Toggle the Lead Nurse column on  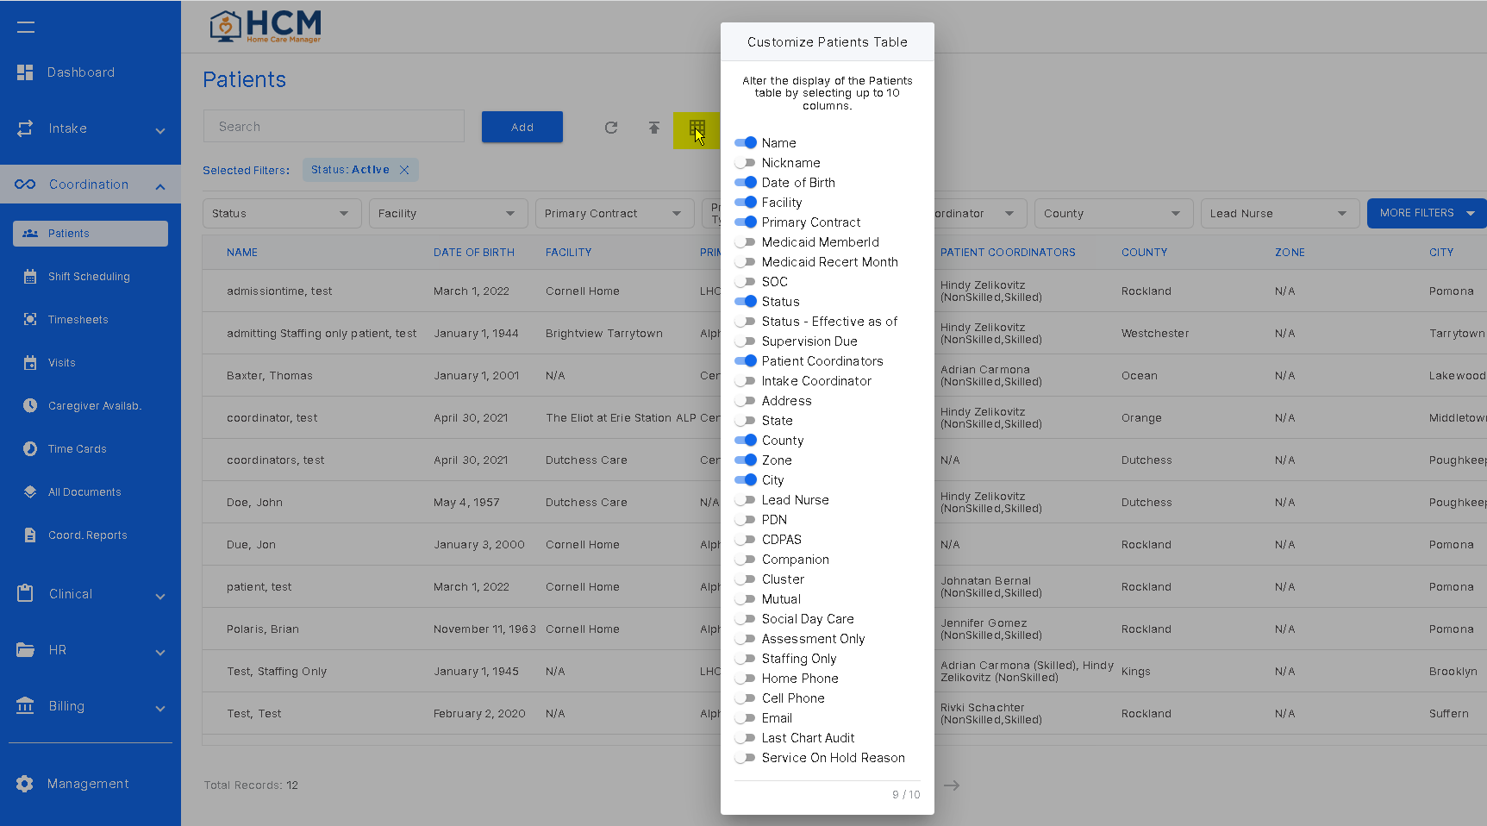point(746,500)
